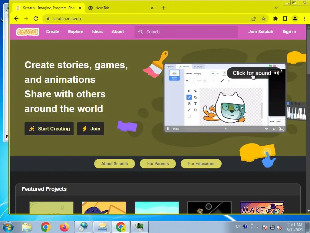Enter fullscreen on the video player

(x=282, y=129)
